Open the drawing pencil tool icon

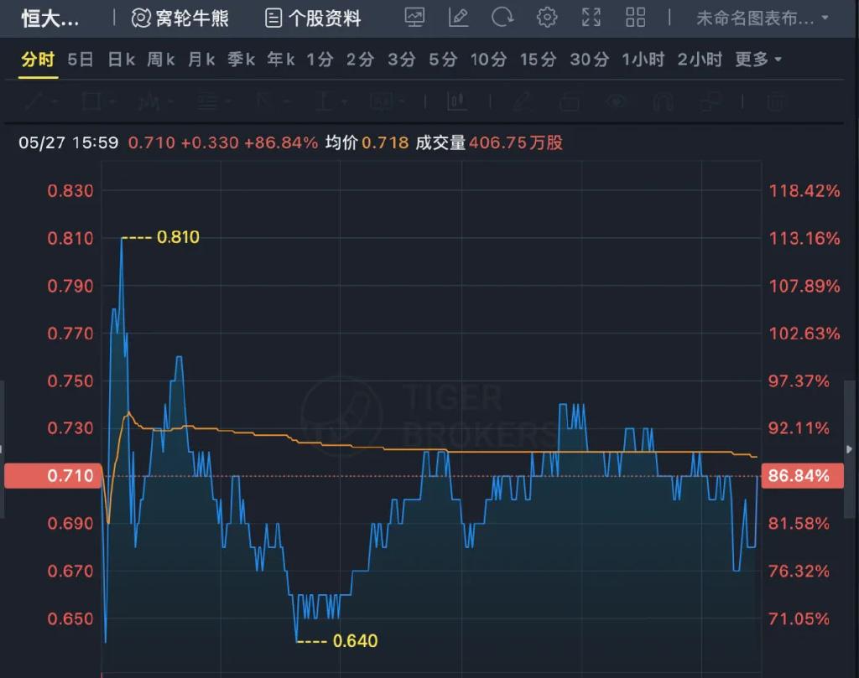459,18
